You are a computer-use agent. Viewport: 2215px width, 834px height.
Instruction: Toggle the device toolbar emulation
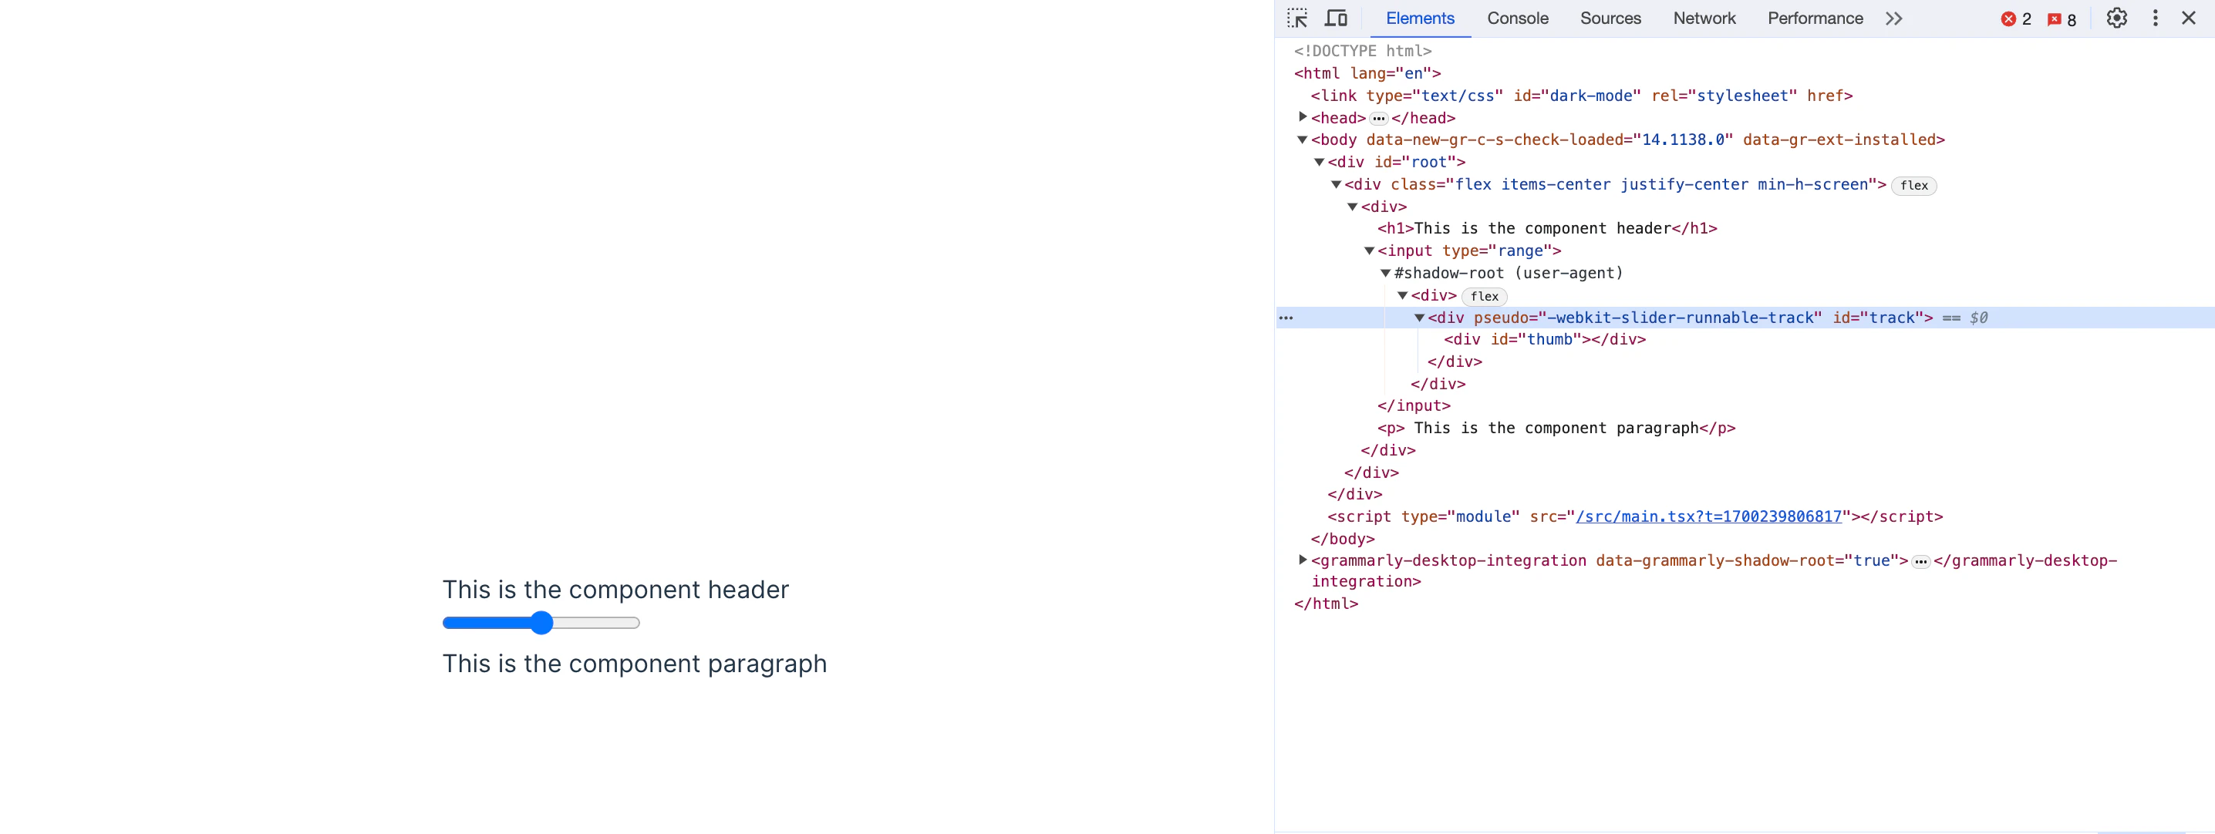[1335, 18]
